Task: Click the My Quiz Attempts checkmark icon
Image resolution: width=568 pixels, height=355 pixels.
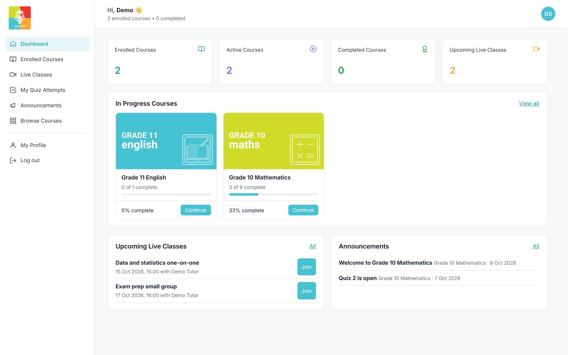Action: point(13,90)
